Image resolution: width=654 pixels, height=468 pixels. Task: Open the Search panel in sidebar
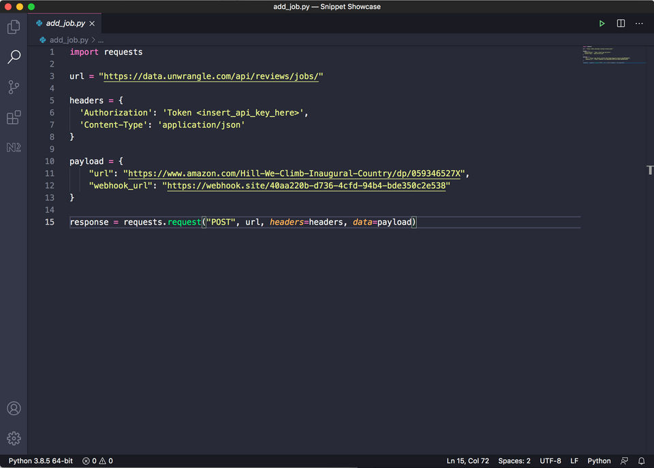coord(14,57)
